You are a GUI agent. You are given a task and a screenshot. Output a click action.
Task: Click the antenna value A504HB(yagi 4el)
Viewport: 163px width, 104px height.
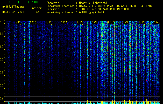[91, 12]
